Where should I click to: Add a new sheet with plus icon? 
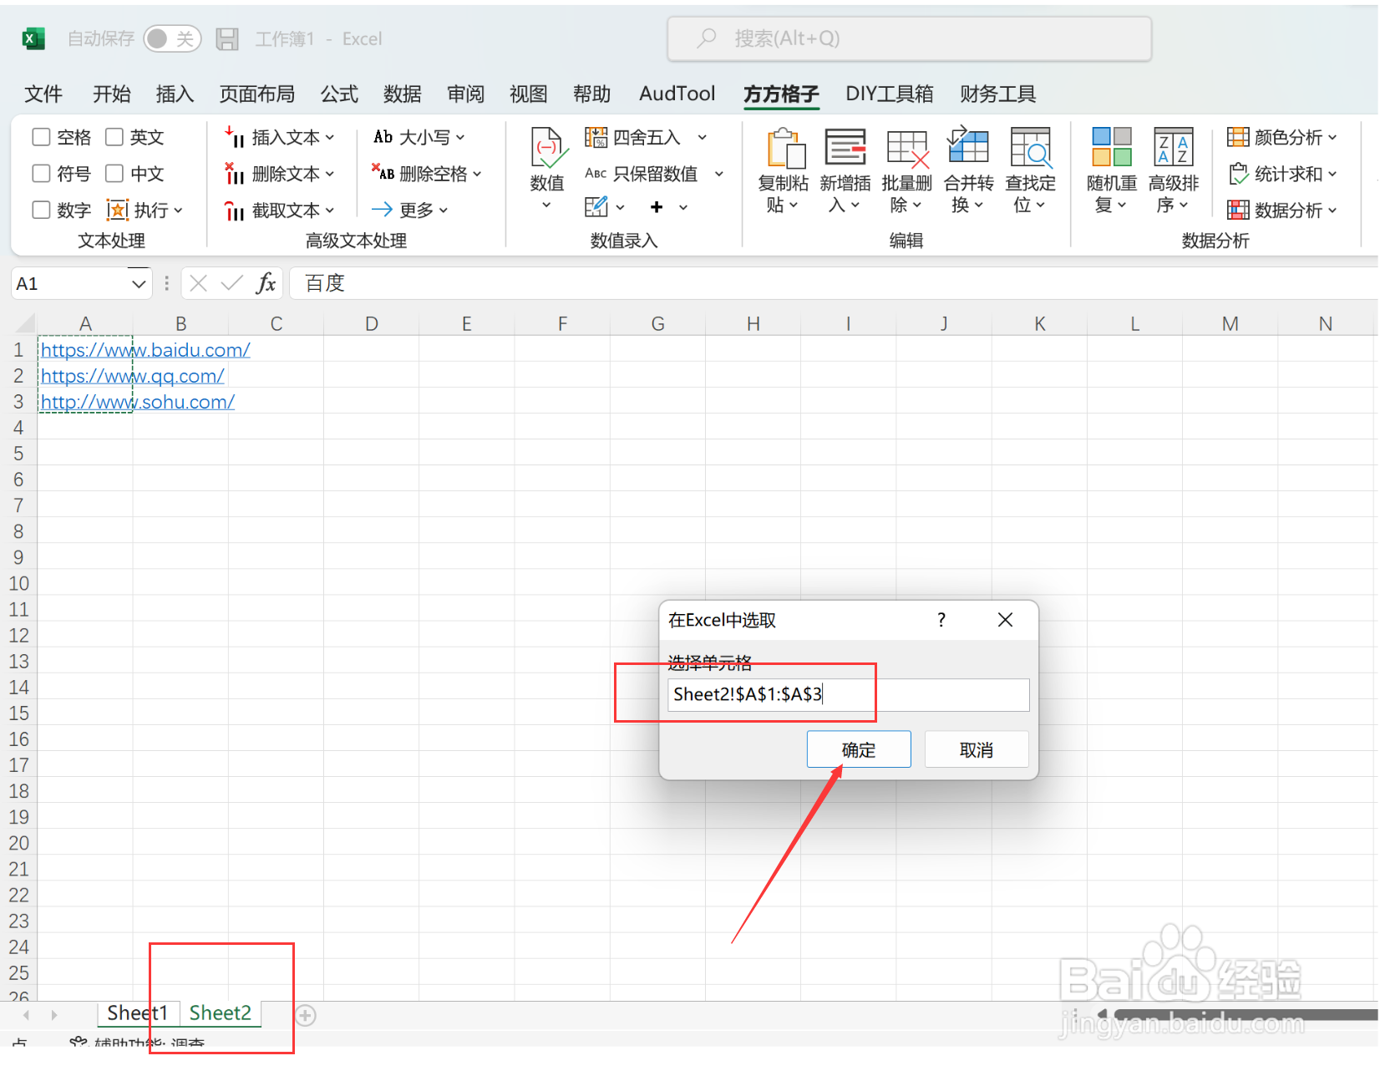click(x=306, y=1015)
